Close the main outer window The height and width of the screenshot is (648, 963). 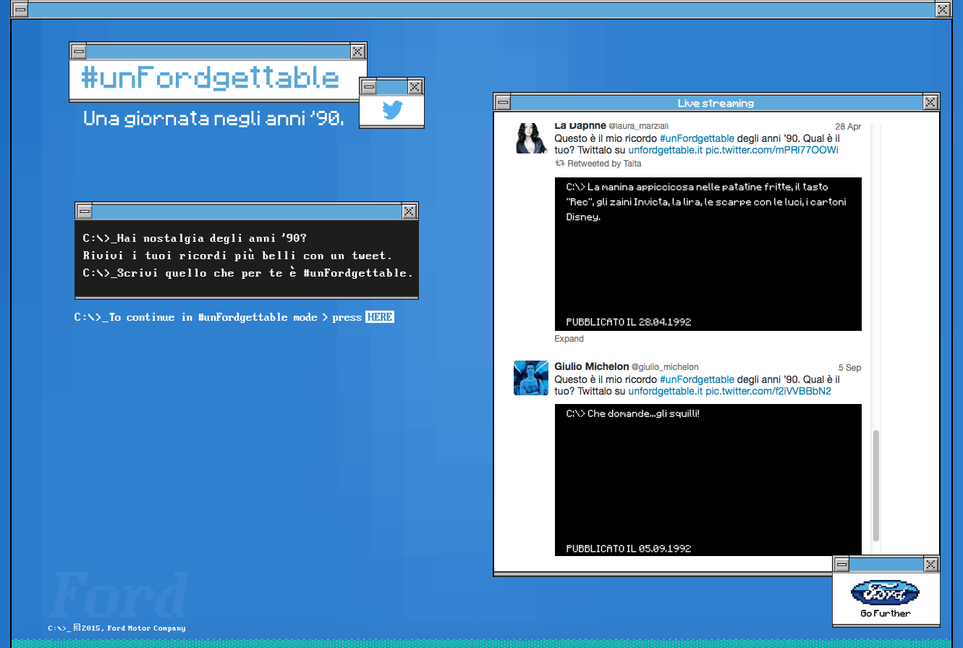coord(942,9)
